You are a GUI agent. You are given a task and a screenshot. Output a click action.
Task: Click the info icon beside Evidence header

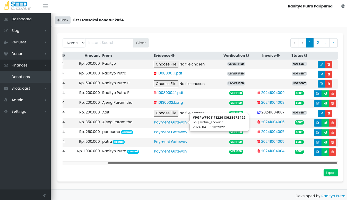(x=173, y=55)
